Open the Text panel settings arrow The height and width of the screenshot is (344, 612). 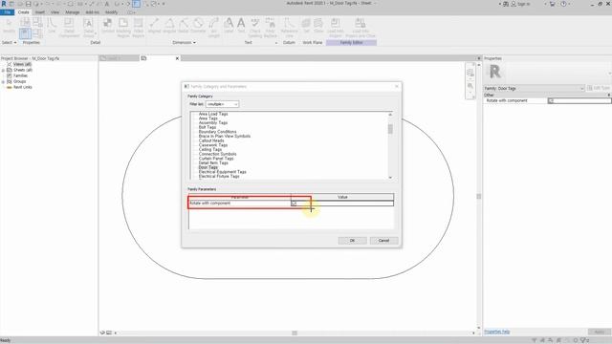[276, 43]
